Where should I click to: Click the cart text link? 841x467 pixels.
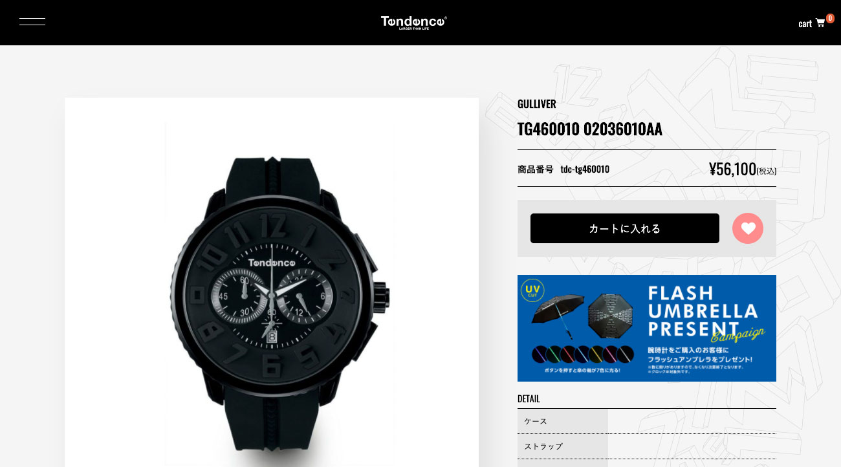click(805, 24)
